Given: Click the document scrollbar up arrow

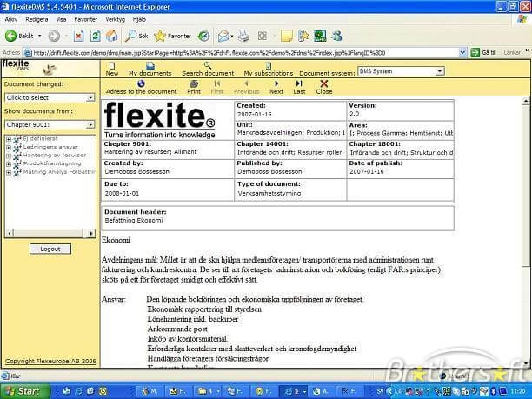Looking at the screenshot, I should pyautogui.click(x=526, y=101).
